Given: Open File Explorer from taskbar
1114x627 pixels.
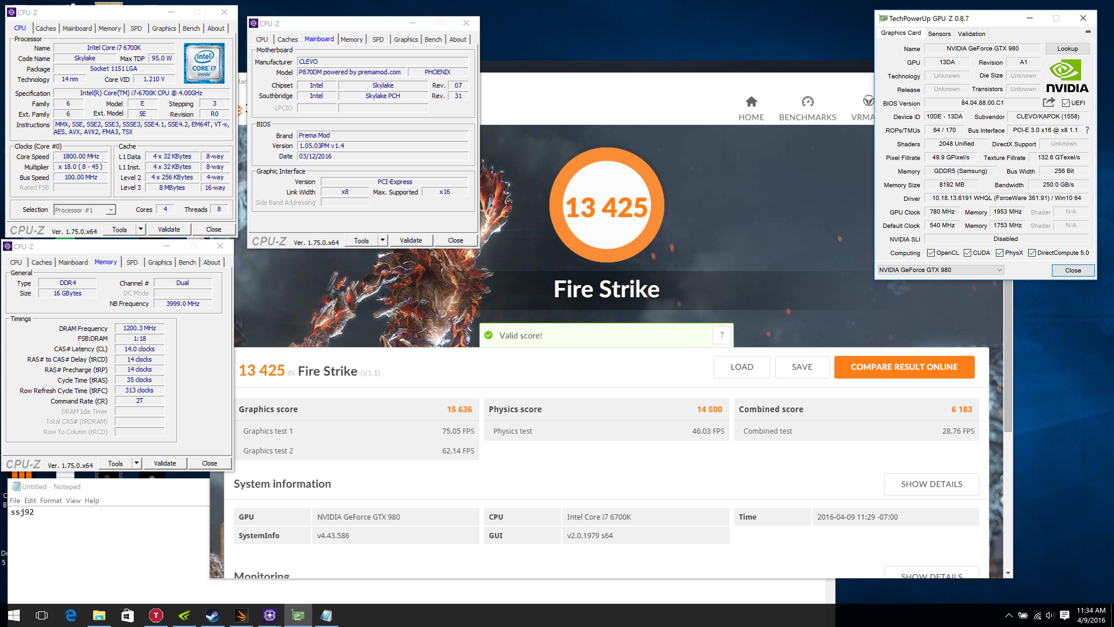Looking at the screenshot, I should [x=99, y=615].
